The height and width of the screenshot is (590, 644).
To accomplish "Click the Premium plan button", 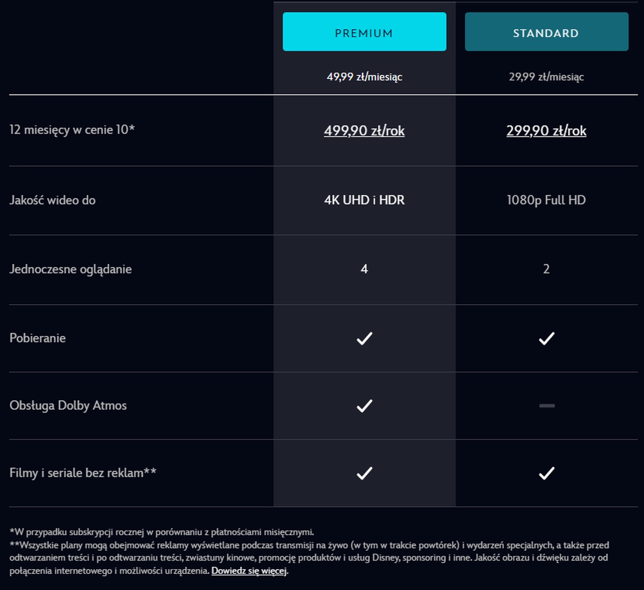I will click(364, 32).
